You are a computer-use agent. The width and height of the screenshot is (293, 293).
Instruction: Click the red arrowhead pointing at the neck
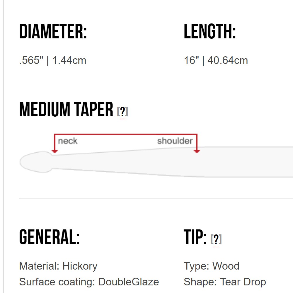click(x=54, y=151)
